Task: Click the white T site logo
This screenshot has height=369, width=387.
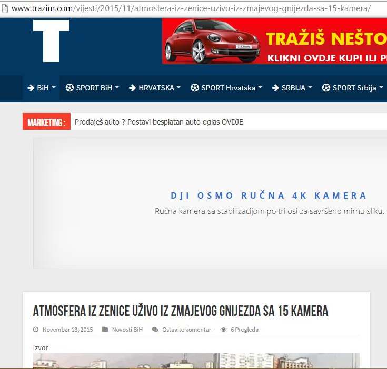Action: 51,40
